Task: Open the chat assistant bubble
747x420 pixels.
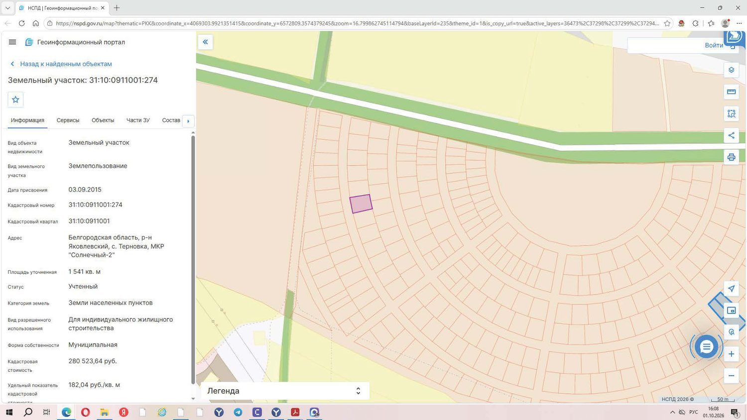Action: click(x=706, y=347)
